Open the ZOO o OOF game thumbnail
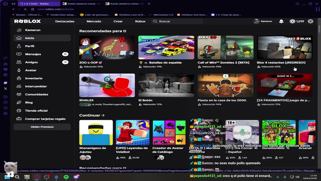321x181 pixels. (x=107, y=48)
